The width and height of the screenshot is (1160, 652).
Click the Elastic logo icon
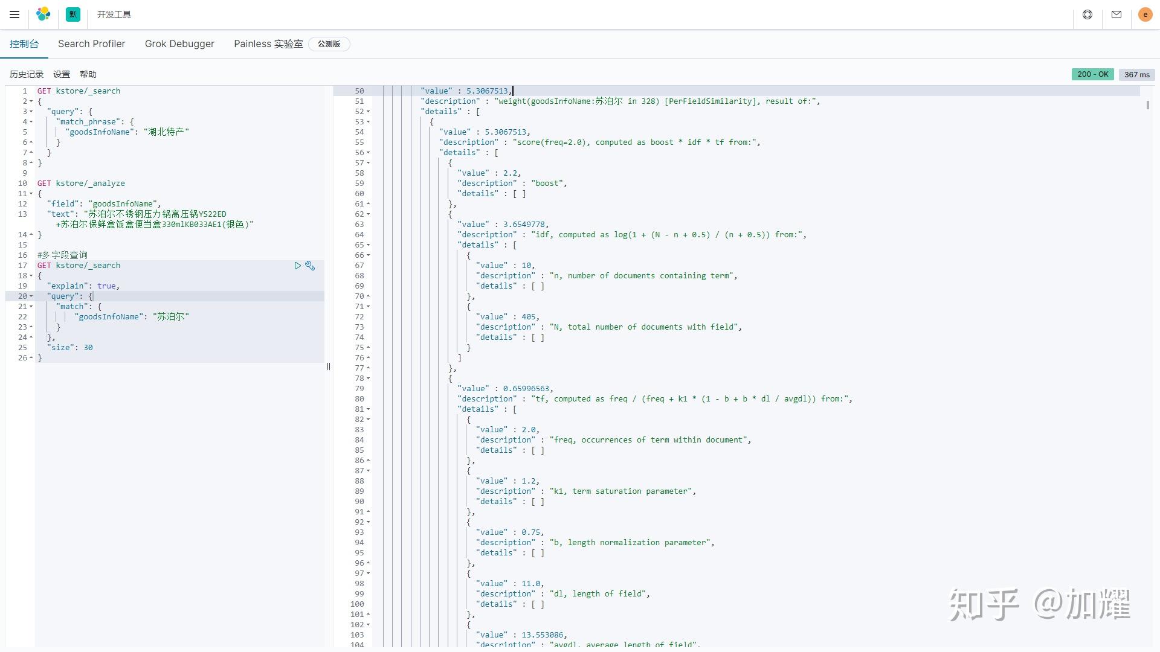tap(43, 14)
